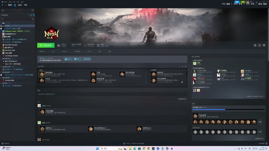This screenshot has width=269, height=151.
Task: Open friend LIN in friends list
Action: [222, 78]
